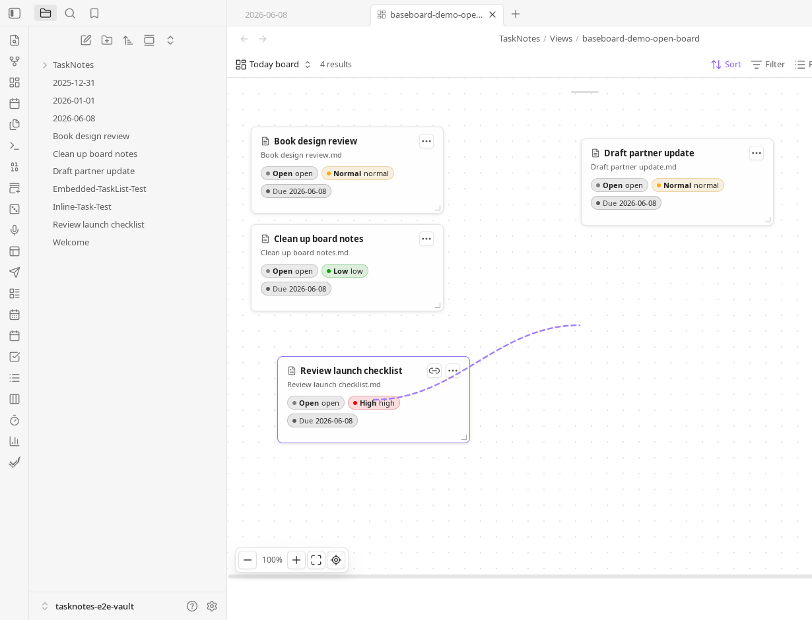Open the Today board view dropdown
Image resolution: width=812 pixels, height=620 pixels.
pyautogui.click(x=273, y=65)
